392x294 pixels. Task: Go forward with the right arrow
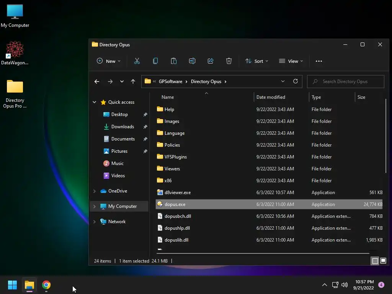110,82
